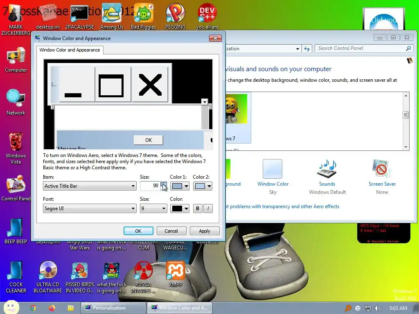Toggle Bold font button
This screenshot has height=314, width=419.
[x=198, y=208]
